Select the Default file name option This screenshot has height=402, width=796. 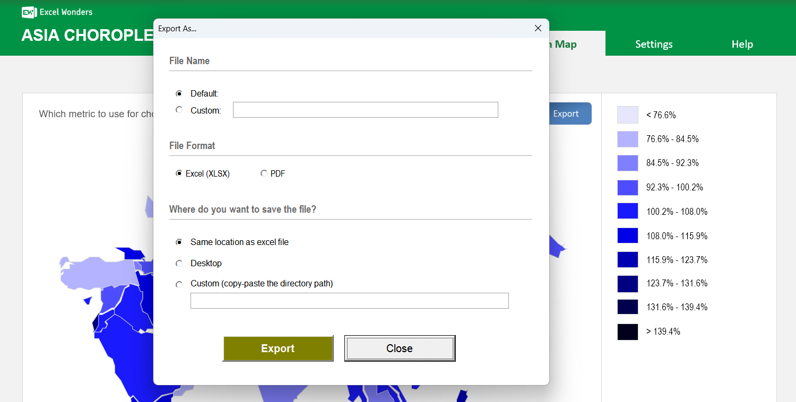[x=179, y=93]
